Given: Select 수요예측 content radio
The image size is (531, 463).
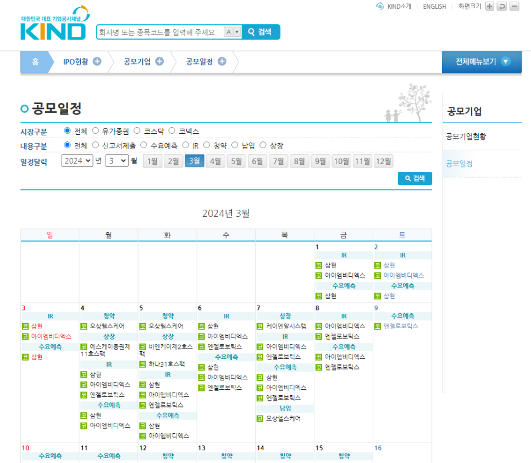Looking at the screenshot, I should [x=144, y=145].
